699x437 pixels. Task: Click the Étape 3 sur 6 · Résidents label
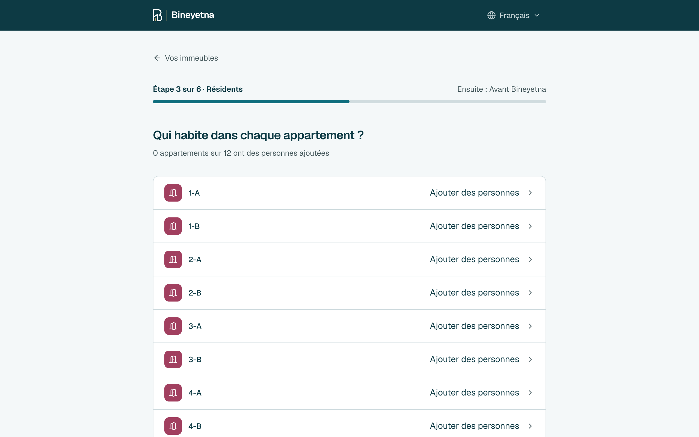198,89
